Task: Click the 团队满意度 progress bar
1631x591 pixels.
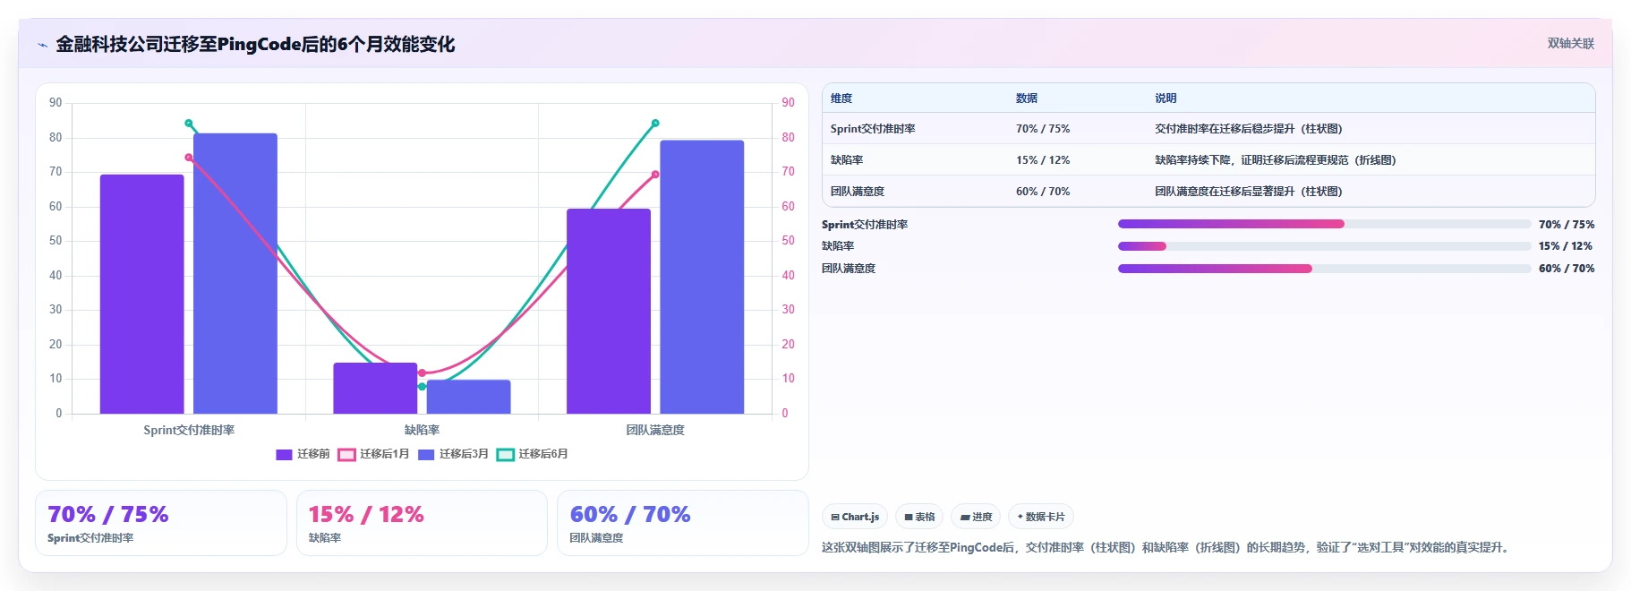Action: coord(1324,269)
